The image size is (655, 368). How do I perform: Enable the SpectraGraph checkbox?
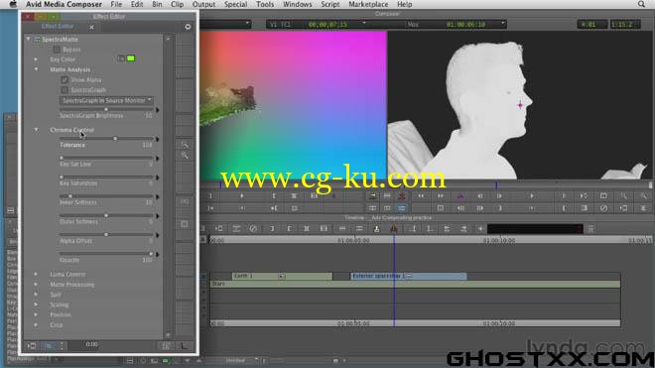pyautogui.click(x=65, y=90)
